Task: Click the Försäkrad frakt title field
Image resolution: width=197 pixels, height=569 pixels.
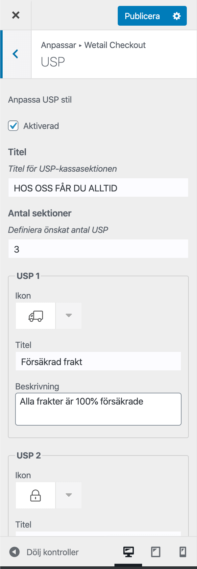Action: [98, 361]
